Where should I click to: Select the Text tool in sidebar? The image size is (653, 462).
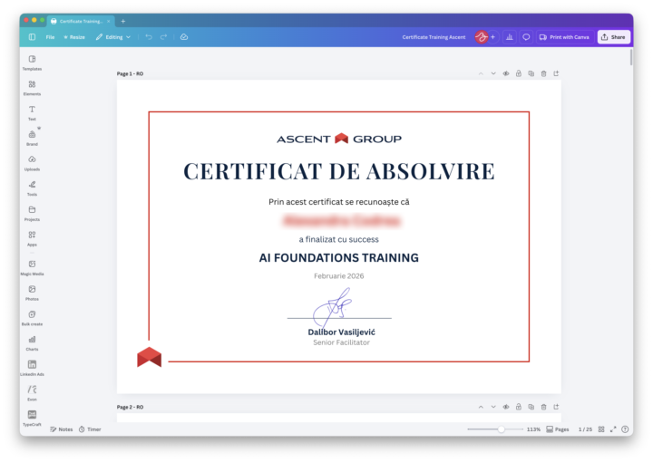point(32,112)
